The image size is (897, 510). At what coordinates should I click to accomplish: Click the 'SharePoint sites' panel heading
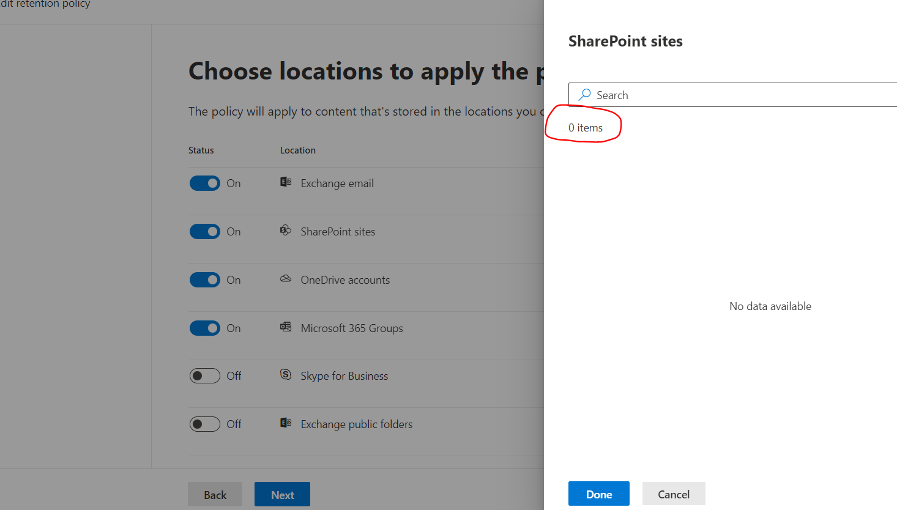click(625, 41)
